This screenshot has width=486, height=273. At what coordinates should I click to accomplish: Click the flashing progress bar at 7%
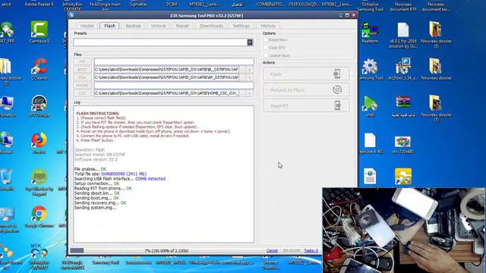pyautogui.click(x=166, y=250)
